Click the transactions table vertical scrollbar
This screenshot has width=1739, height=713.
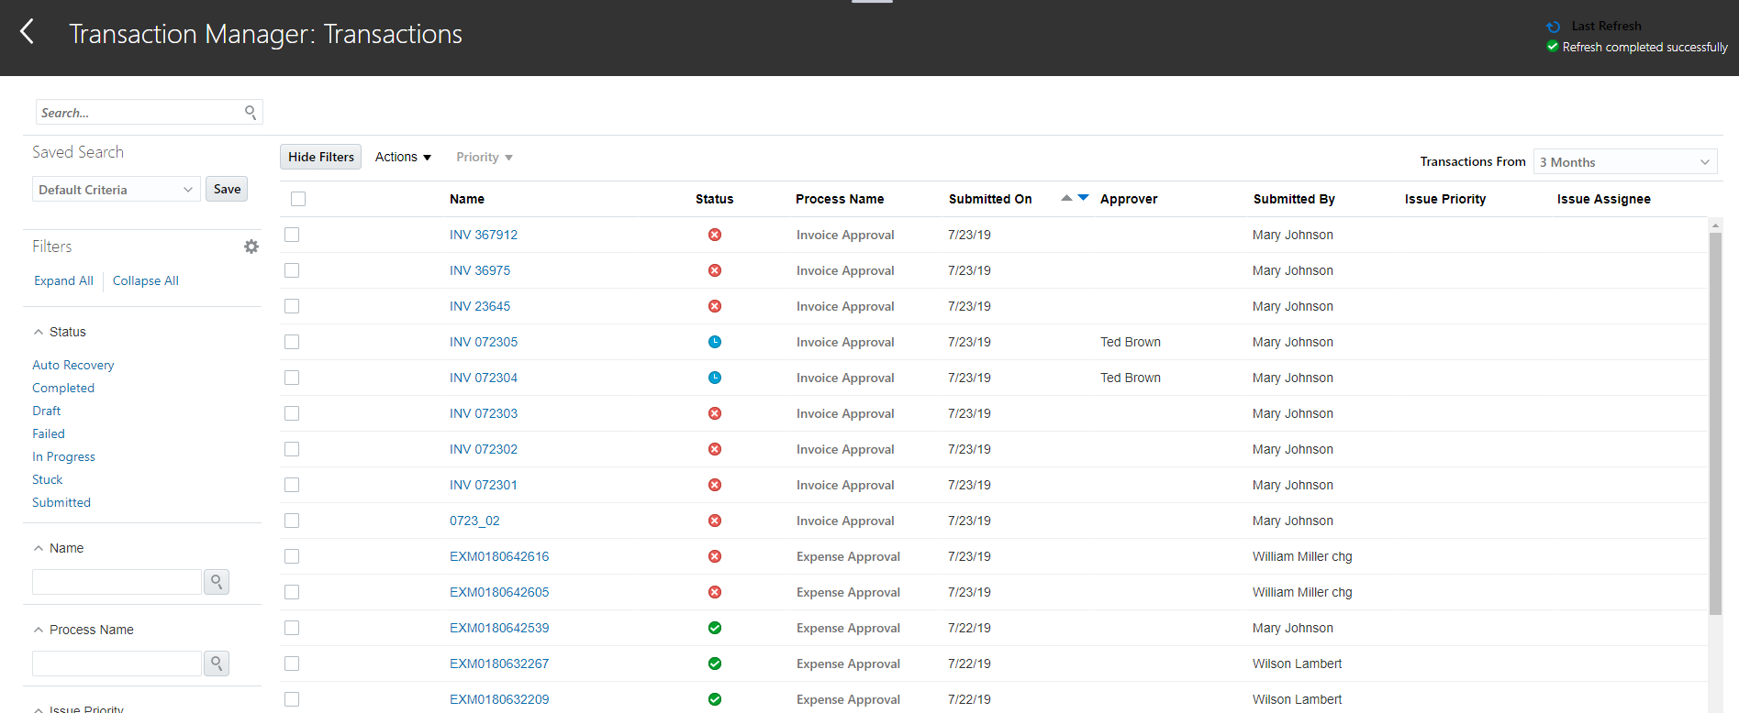tap(1715, 422)
